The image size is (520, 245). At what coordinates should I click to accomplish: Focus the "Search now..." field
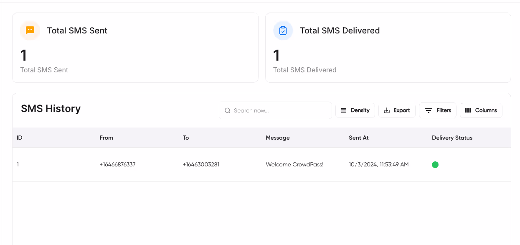coord(280,110)
